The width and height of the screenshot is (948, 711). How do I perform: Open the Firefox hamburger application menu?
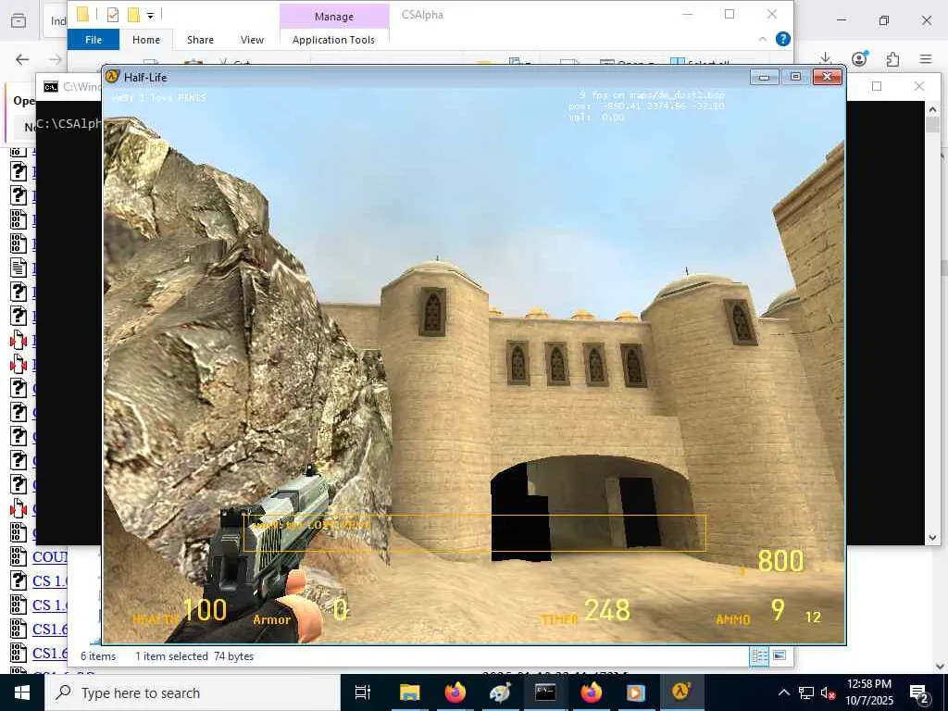(x=926, y=58)
